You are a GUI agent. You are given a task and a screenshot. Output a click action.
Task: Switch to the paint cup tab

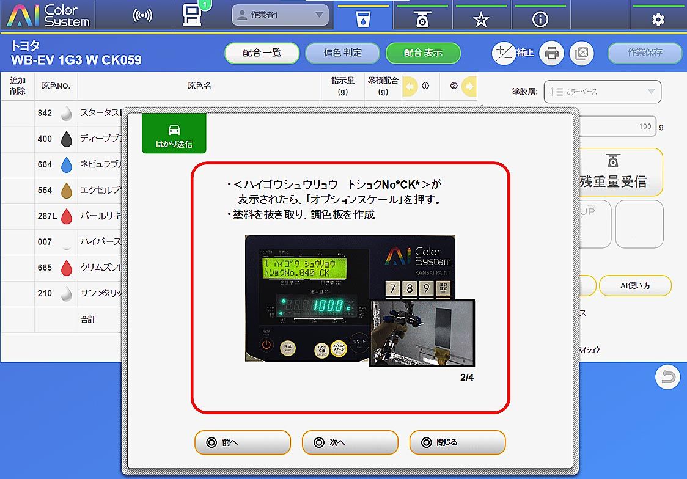click(363, 19)
